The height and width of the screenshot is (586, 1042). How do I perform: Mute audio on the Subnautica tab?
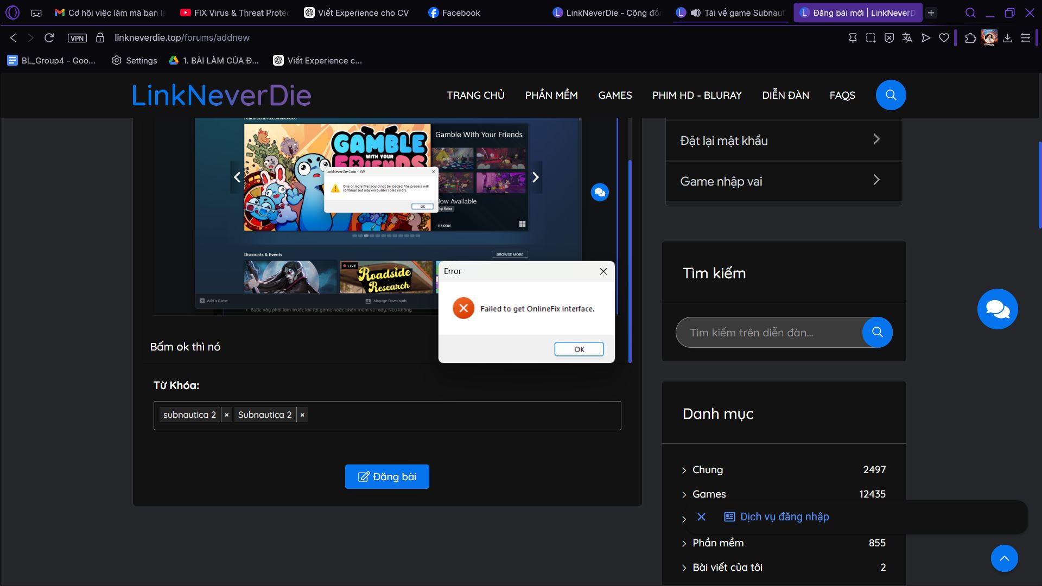coord(696,12)
